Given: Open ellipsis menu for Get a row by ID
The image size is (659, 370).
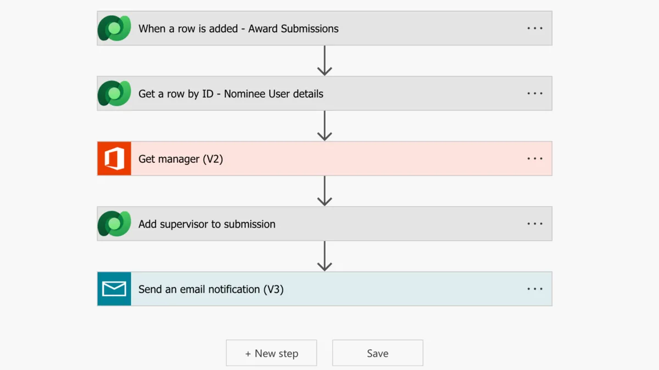Looking at the screenshot, I should 535,94.
